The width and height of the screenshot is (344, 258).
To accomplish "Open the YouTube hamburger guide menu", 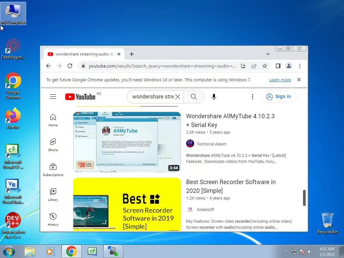I will (53, 96).
